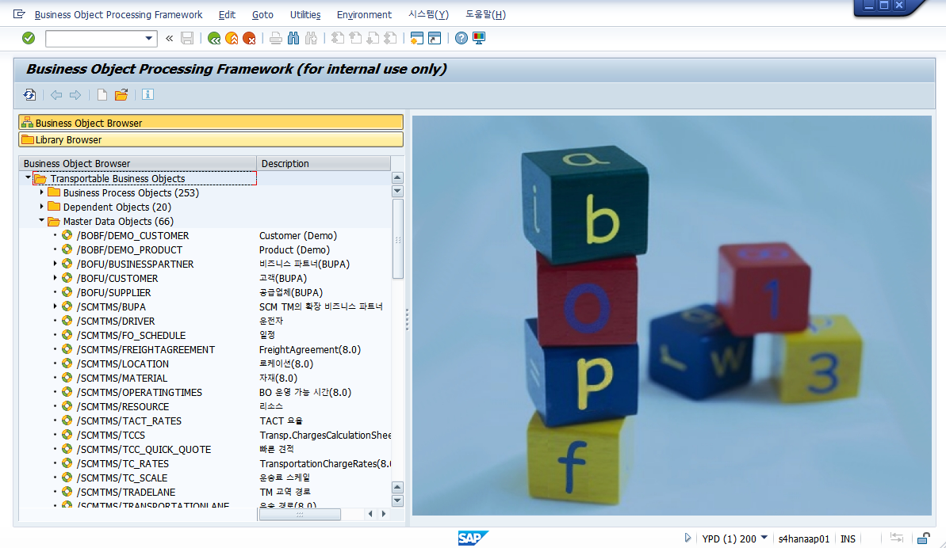Click the Generate Shortcut icon
This screenshot has height=548, width=946.
pyautogui.click(x=435, y=38)
